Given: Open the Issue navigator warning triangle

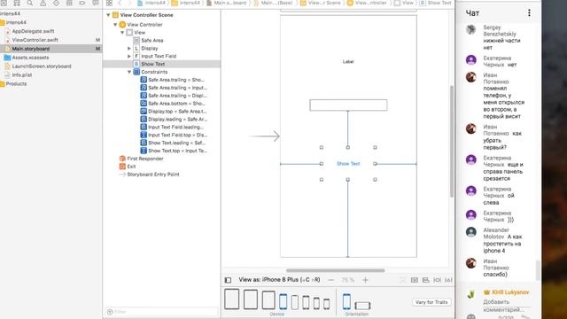Looking at the screenshot, I should [x=43, y=3].
